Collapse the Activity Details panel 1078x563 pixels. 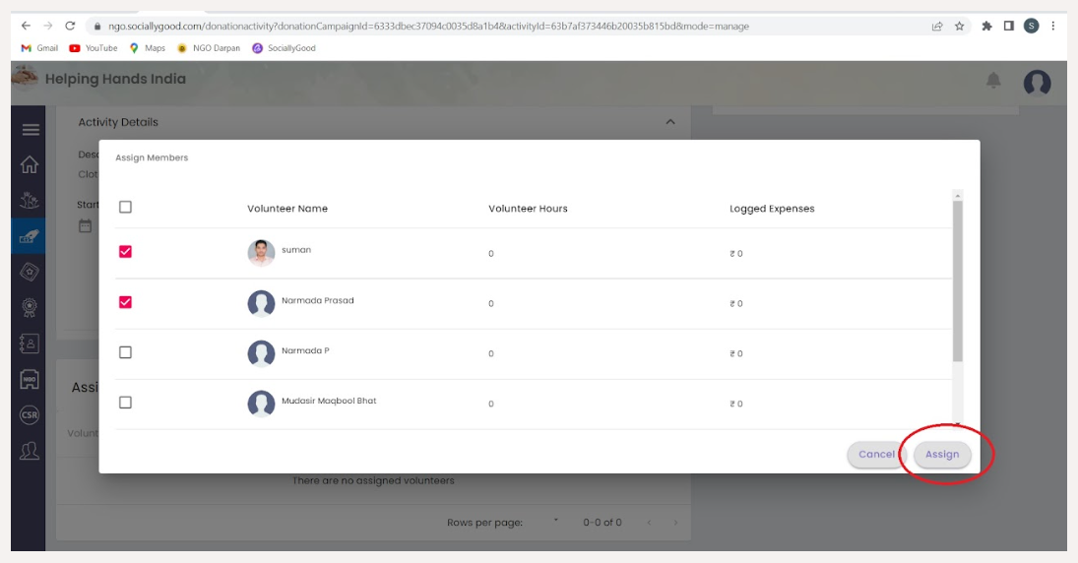(670, 122)
